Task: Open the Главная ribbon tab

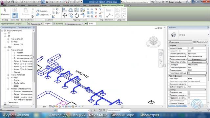Action: pos(12,5)
